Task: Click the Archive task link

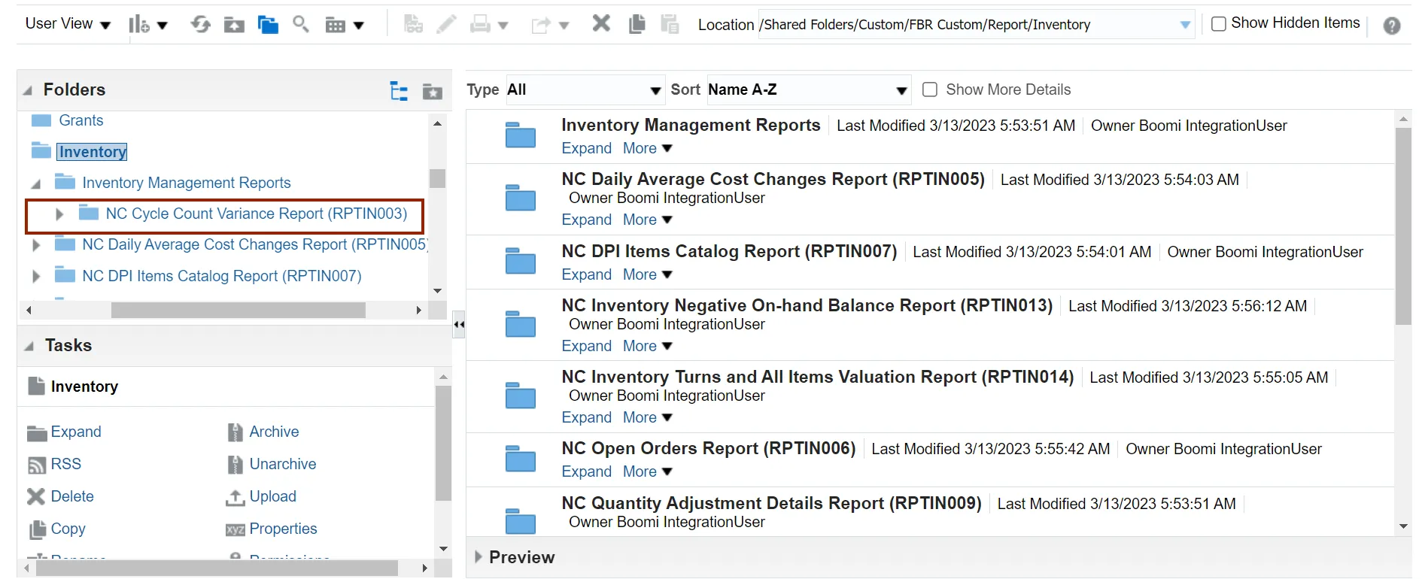Action: point(274,432)
